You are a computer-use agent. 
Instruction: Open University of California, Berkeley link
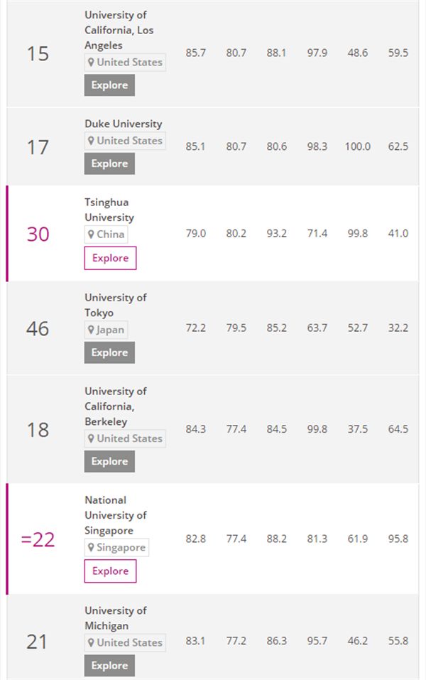tap(116, 406)
